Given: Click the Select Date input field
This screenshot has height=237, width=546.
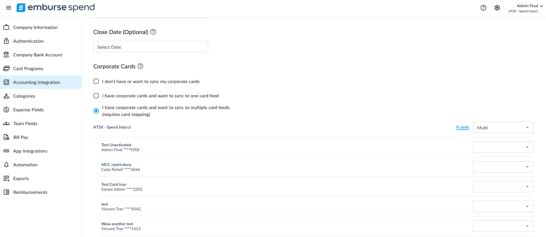Looking at the screenshot, I should click(x=150, y=47).
